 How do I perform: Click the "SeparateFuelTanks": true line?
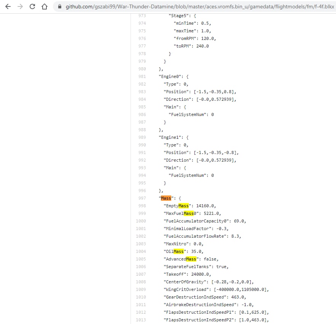[x=196, y=267]
